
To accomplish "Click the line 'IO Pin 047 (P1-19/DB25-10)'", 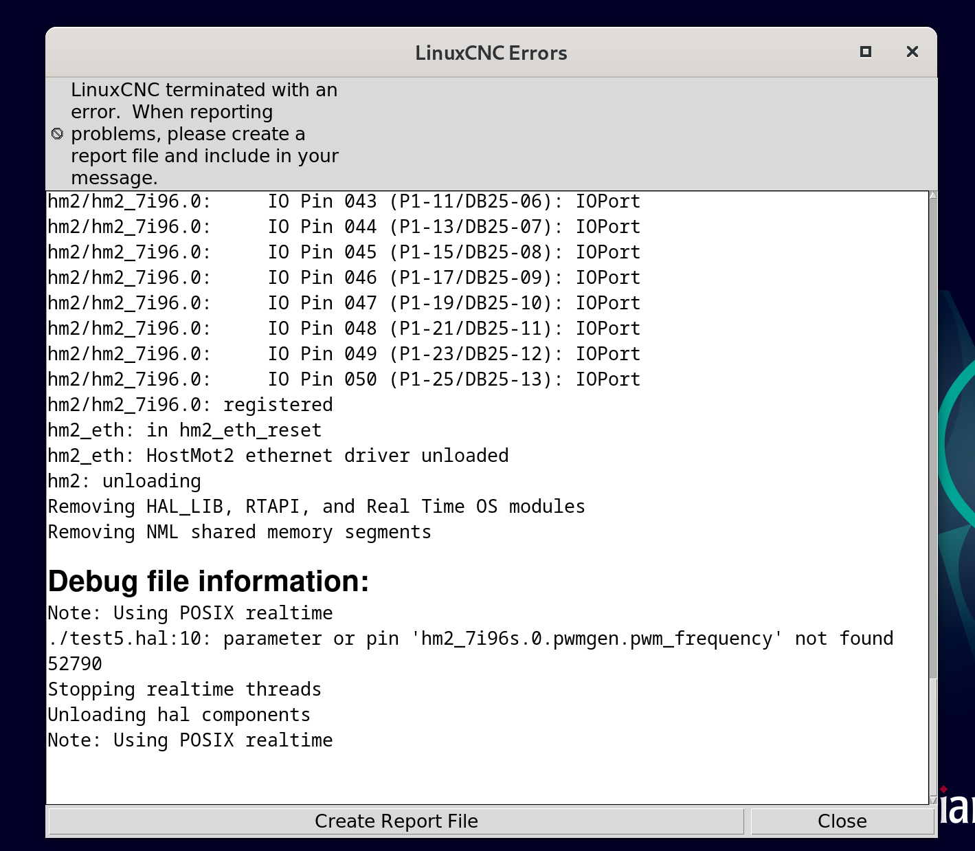I will pyautogui.click(x=344, y=303).
